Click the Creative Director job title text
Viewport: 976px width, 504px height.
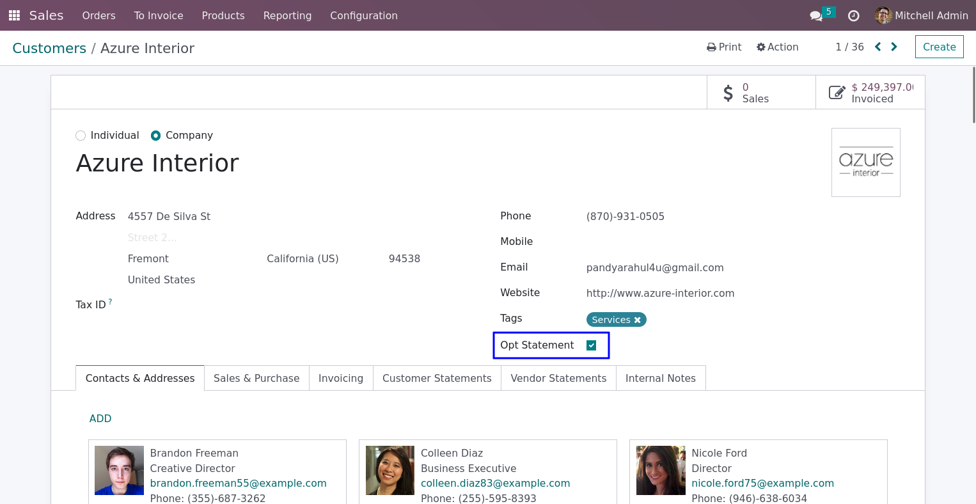193,468
